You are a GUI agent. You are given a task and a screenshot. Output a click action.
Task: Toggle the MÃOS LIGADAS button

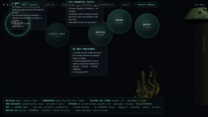point(30,5)
